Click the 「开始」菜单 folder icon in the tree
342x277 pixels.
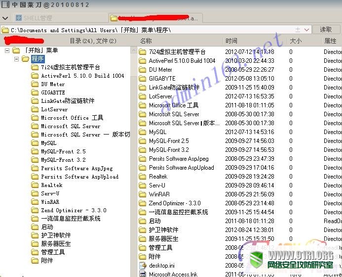tap(16, 50)
